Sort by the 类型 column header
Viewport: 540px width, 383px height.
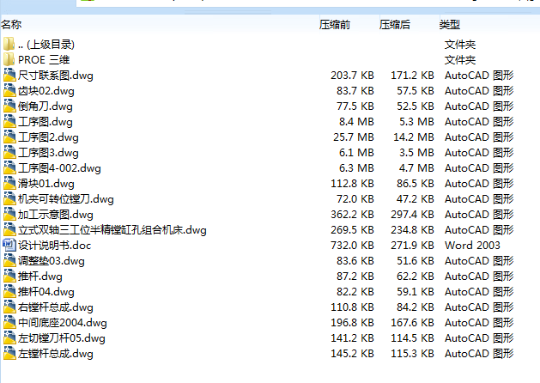450,24
